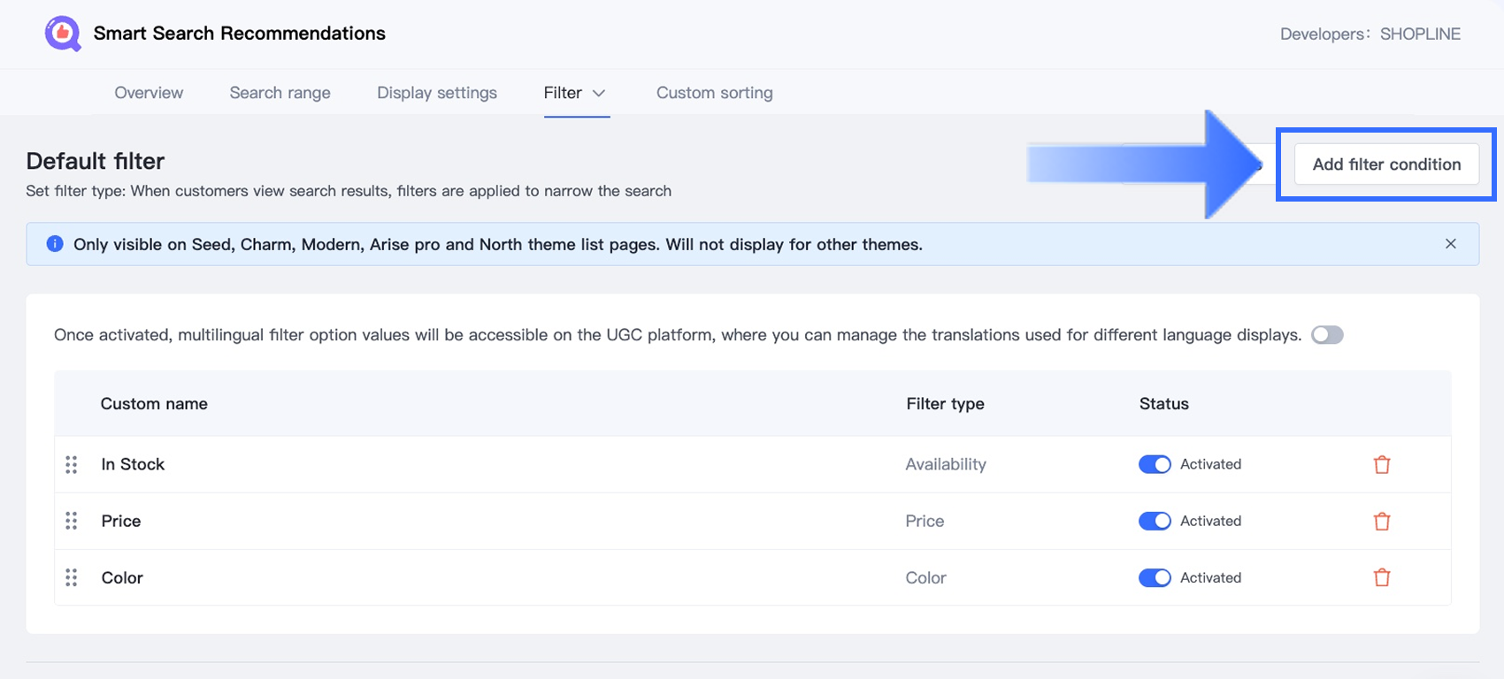
Task: Delete the In Stock filter row
Action: (x=1381, y=464)
